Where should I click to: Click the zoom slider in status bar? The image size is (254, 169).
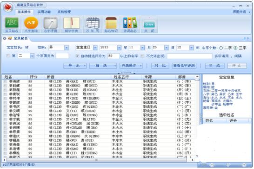pos(228,165)
